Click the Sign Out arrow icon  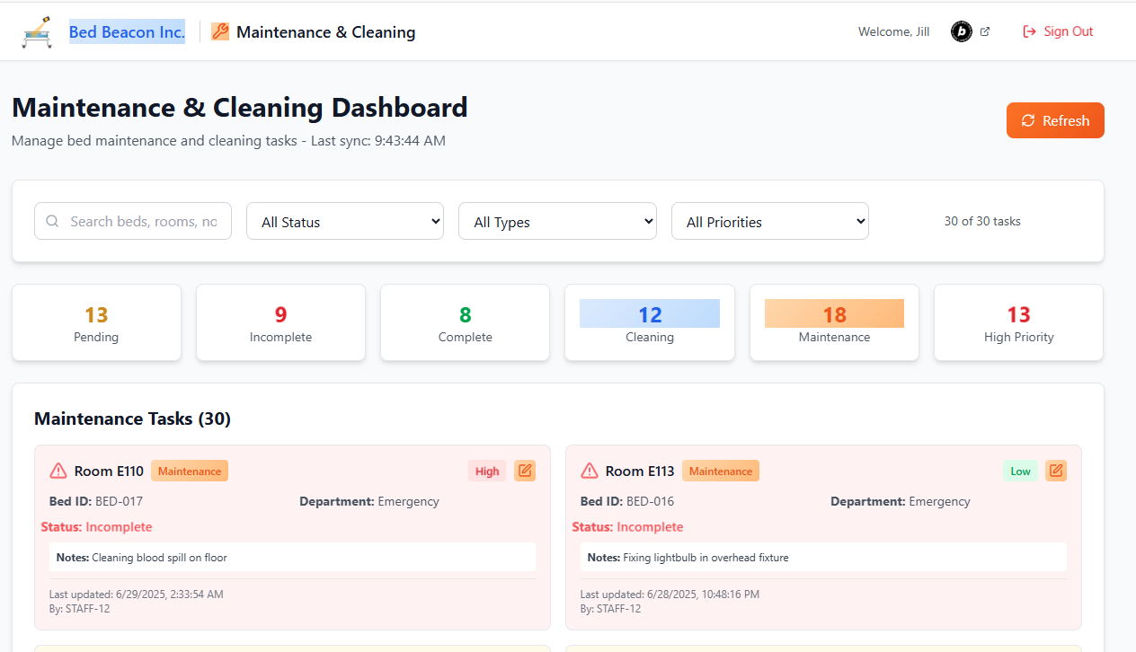pyautogui.click(x=1030, y=31)
